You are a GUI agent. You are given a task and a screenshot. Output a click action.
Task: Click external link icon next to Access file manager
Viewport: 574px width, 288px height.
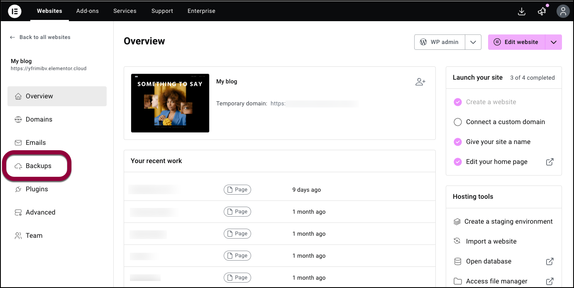click(x=550, y=281)
